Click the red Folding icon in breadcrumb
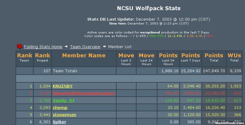Screen dimensions: 245x125 (x=20, y=46)
